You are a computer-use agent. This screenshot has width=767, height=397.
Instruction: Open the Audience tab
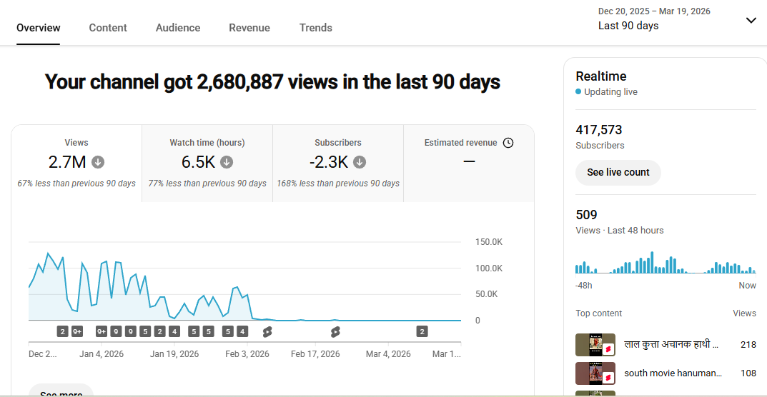click(x=178, y=28)
